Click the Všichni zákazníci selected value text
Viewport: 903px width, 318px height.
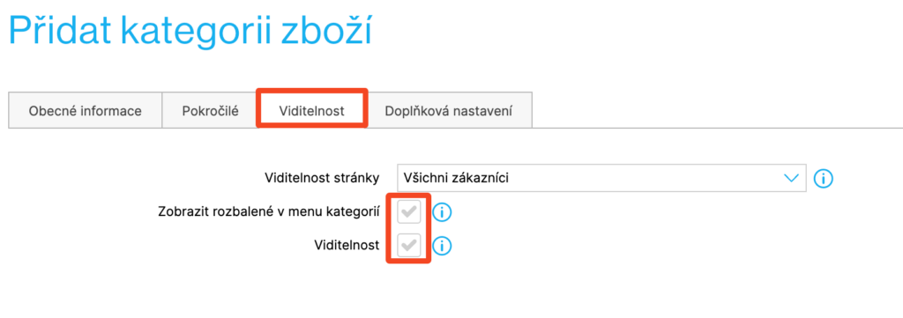pos(456,178)
